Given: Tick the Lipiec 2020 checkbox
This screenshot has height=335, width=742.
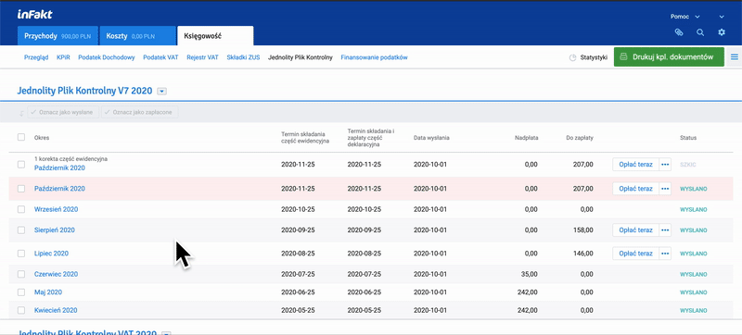Looking at the screenshot, I should click(21, 254).
